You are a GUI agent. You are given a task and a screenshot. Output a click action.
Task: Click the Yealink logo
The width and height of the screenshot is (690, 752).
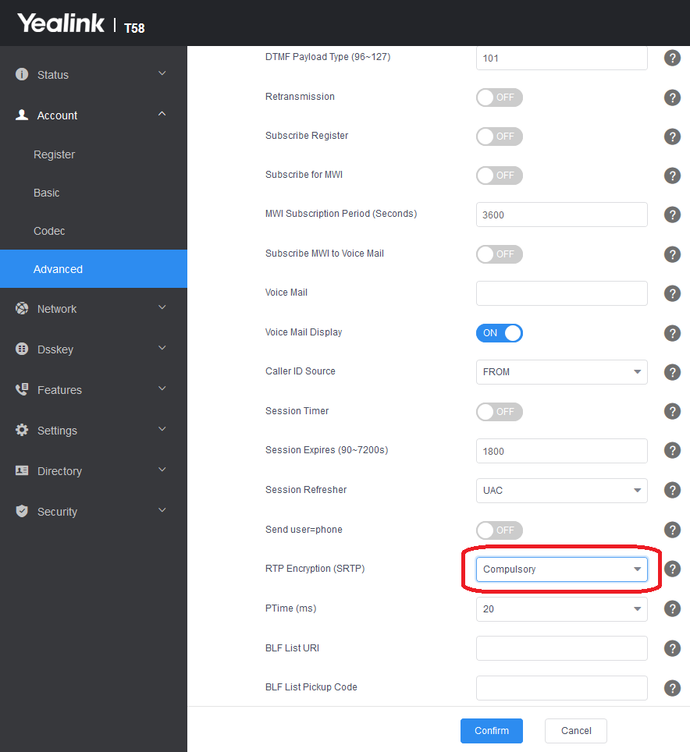pyautogui.click(x=61, y=24)
